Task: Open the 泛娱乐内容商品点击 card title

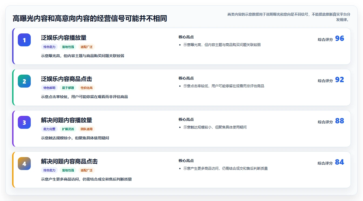Action: click(66, 79)
